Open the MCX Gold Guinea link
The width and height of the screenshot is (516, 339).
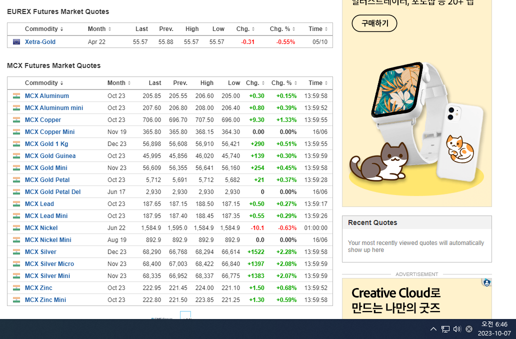tap(50, 156)
